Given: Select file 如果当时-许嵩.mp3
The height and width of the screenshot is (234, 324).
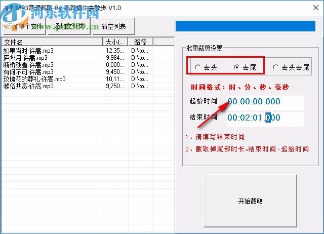Looking at the screenshot, I should pos(28,51).
